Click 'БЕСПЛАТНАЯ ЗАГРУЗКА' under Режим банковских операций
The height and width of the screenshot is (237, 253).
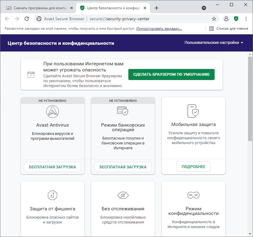point(123,167)
